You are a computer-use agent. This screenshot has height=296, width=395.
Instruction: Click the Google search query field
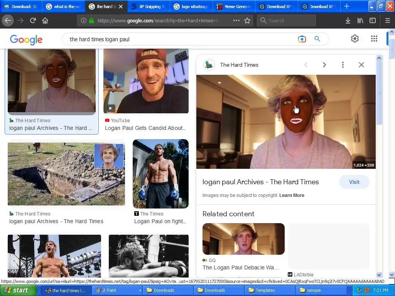pos(176,39)
